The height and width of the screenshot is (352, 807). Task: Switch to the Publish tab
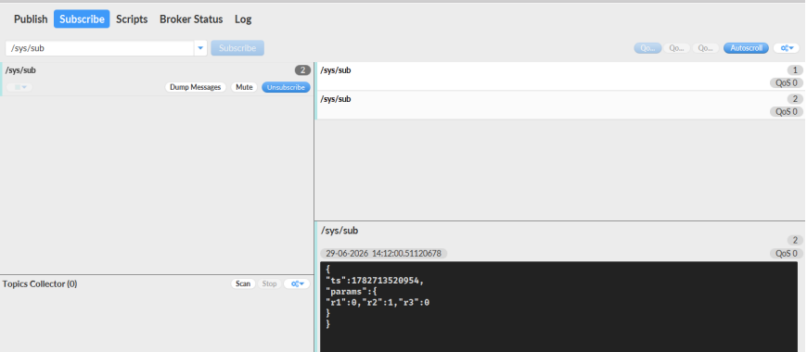click(x=31, y=19)
